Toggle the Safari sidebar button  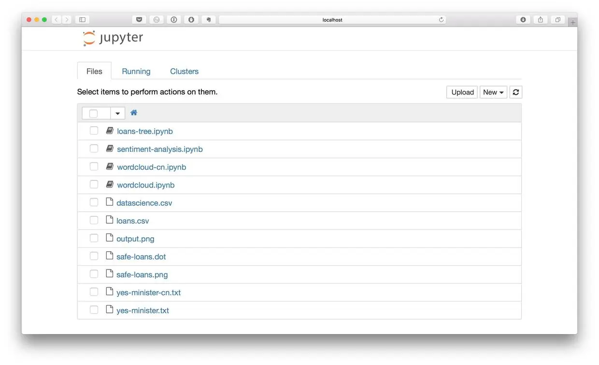[82, 20]
